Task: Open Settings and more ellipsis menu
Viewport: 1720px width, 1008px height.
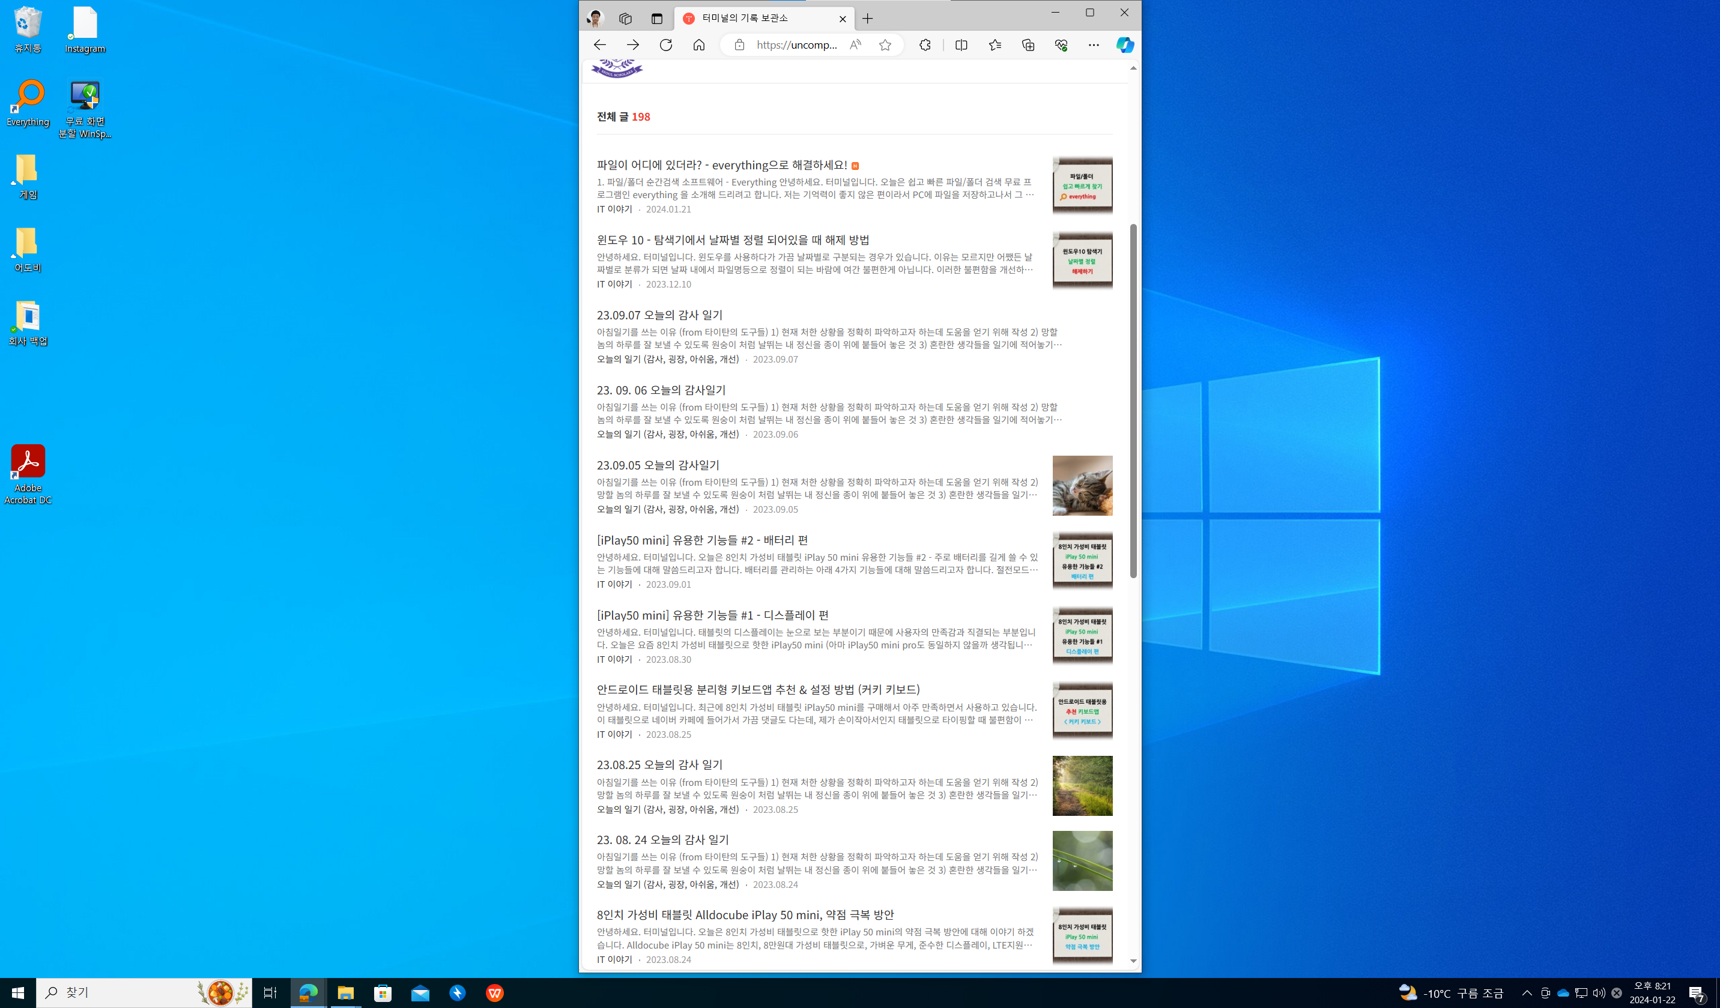Action: pos(1094,45)
